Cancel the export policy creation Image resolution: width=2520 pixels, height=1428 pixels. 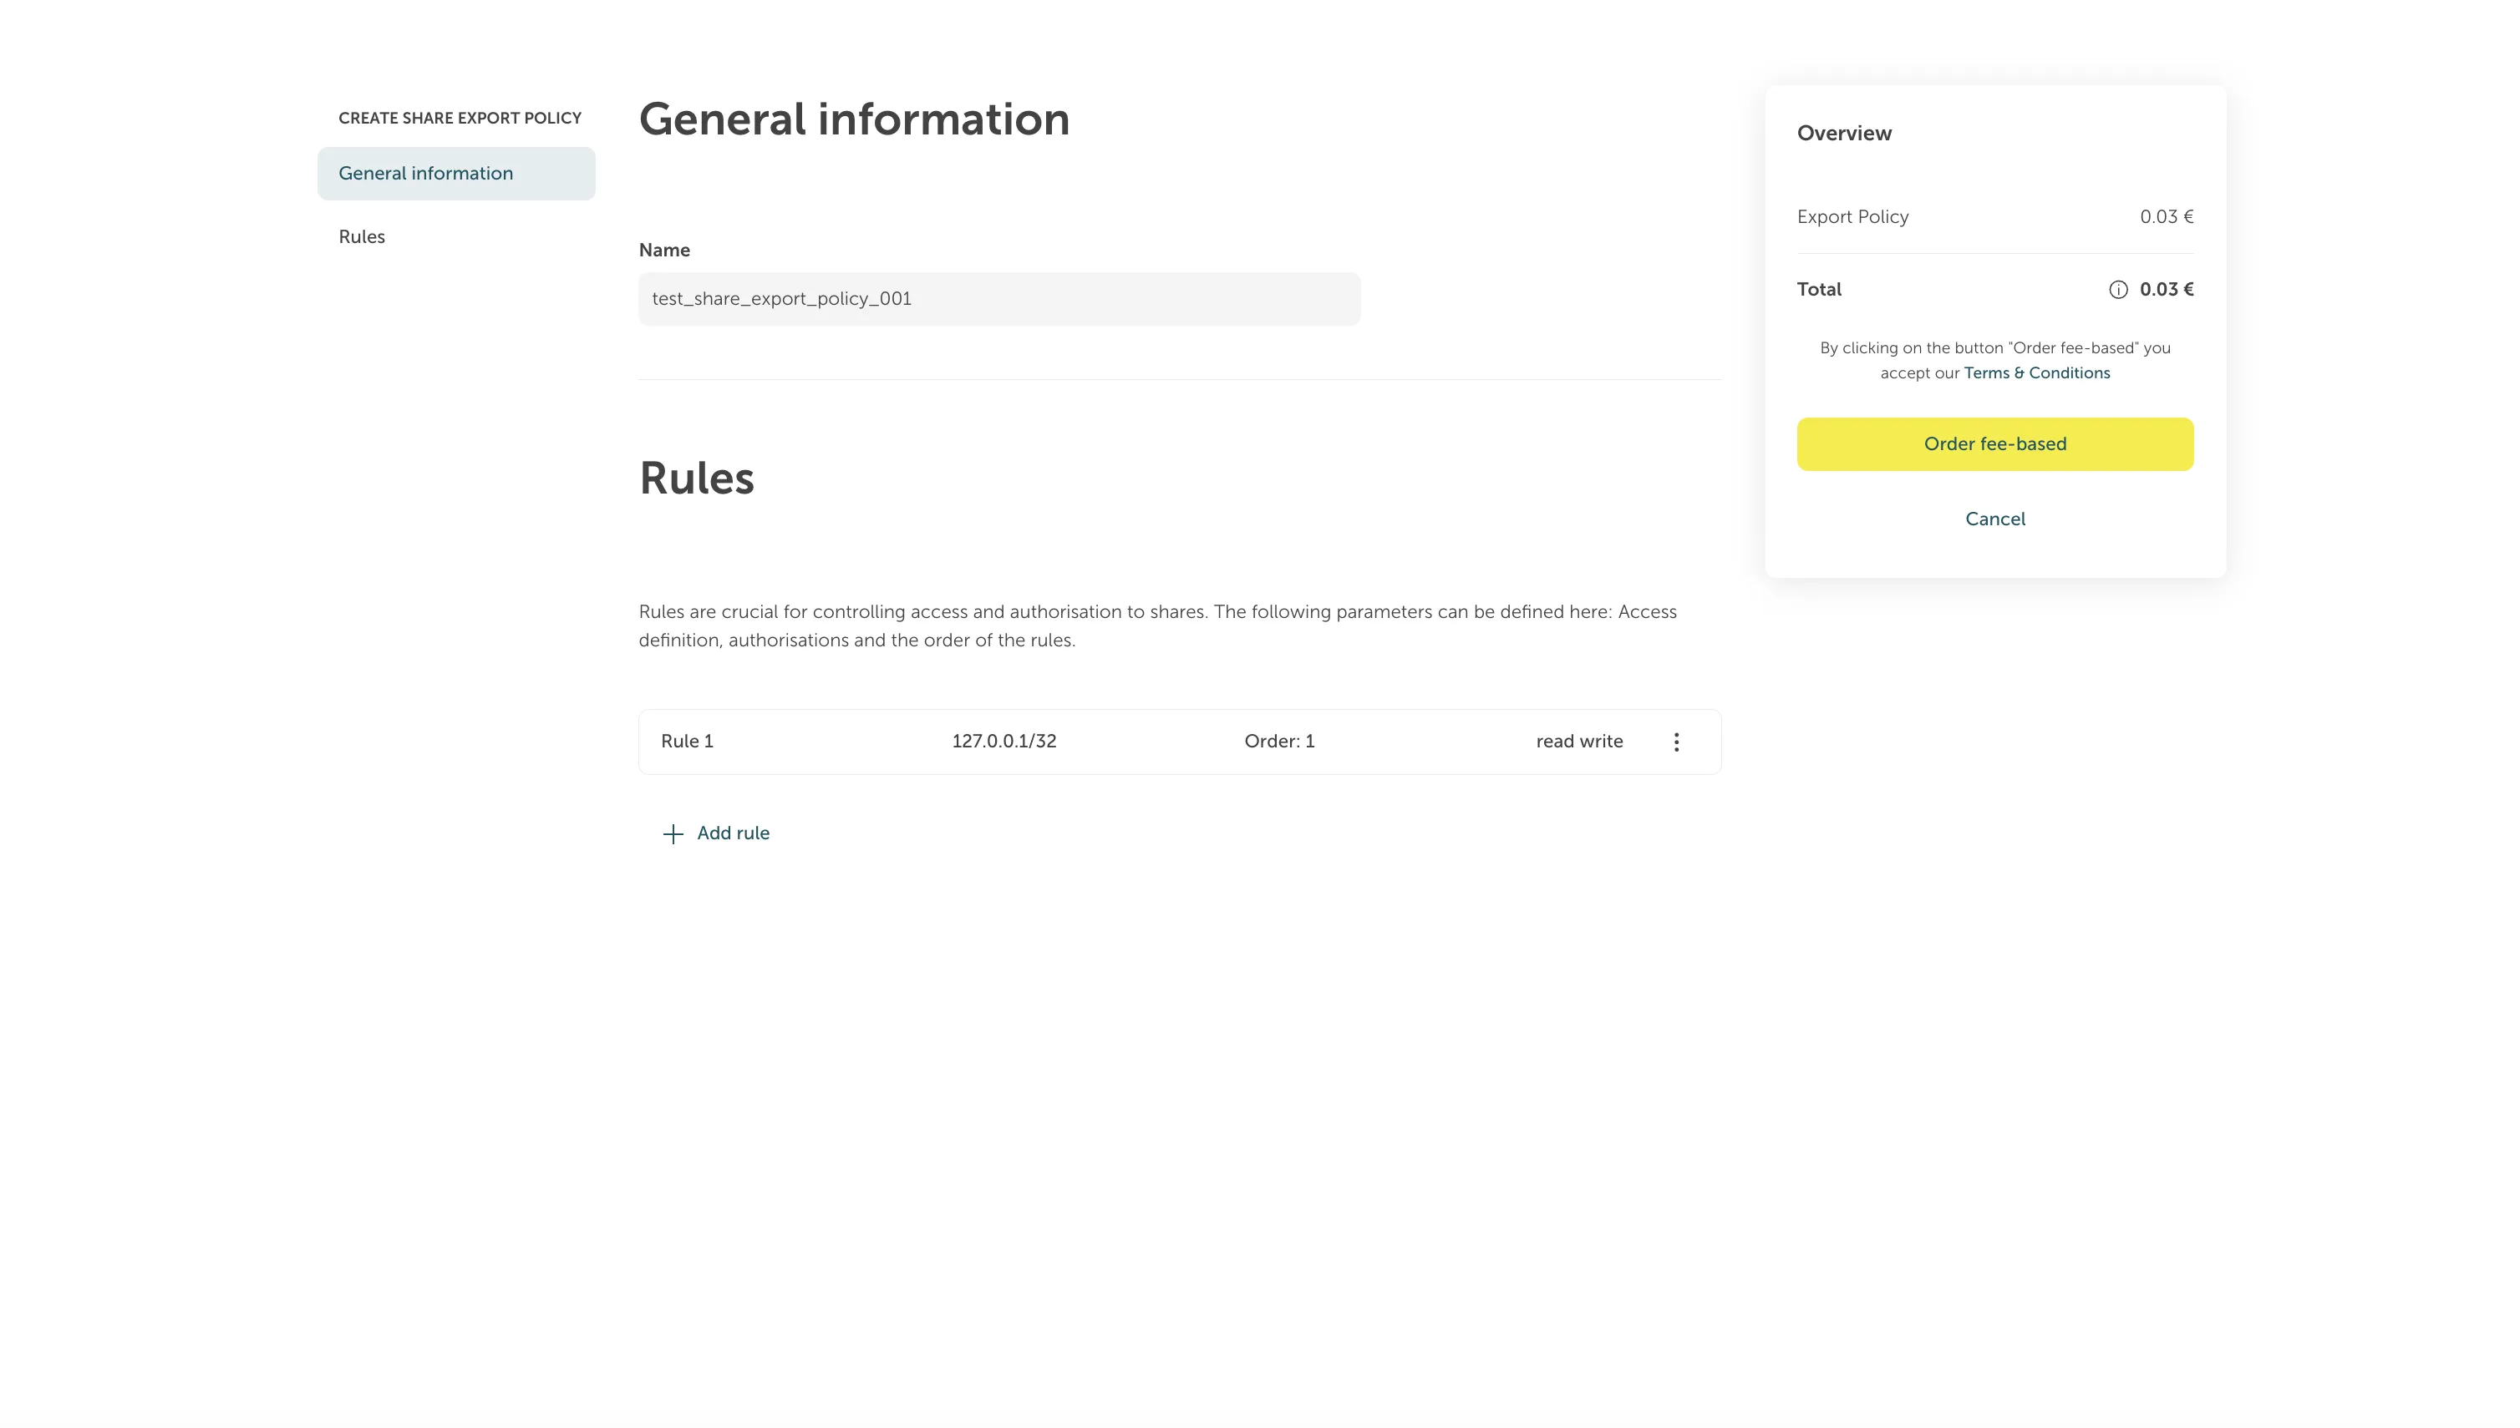click(x=1994, y=519)
